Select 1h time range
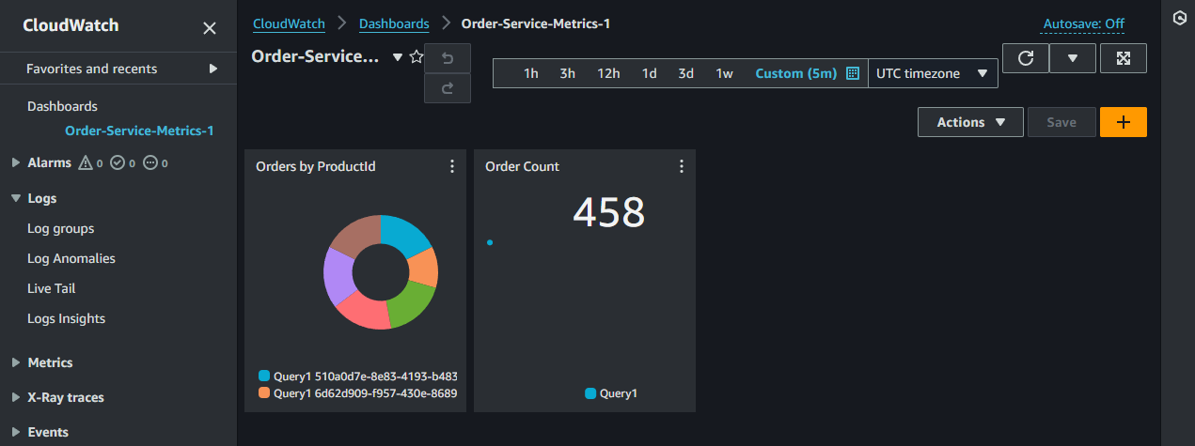Viewport: 1195px width, 446px height. click(531, 73)
